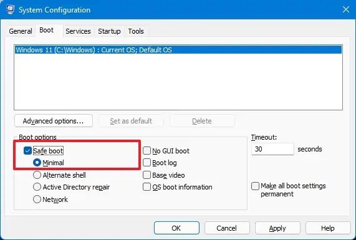This screenshot has height=240, width=356.
Task: Select the Network safe boot option
Action: (37, 199)
